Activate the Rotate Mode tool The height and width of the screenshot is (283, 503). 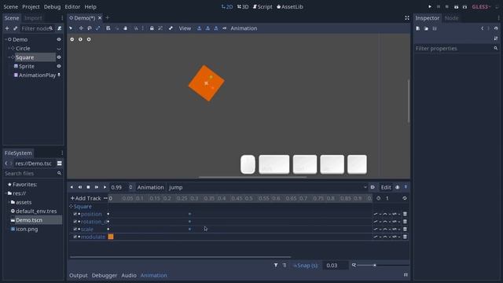(90, 28)
